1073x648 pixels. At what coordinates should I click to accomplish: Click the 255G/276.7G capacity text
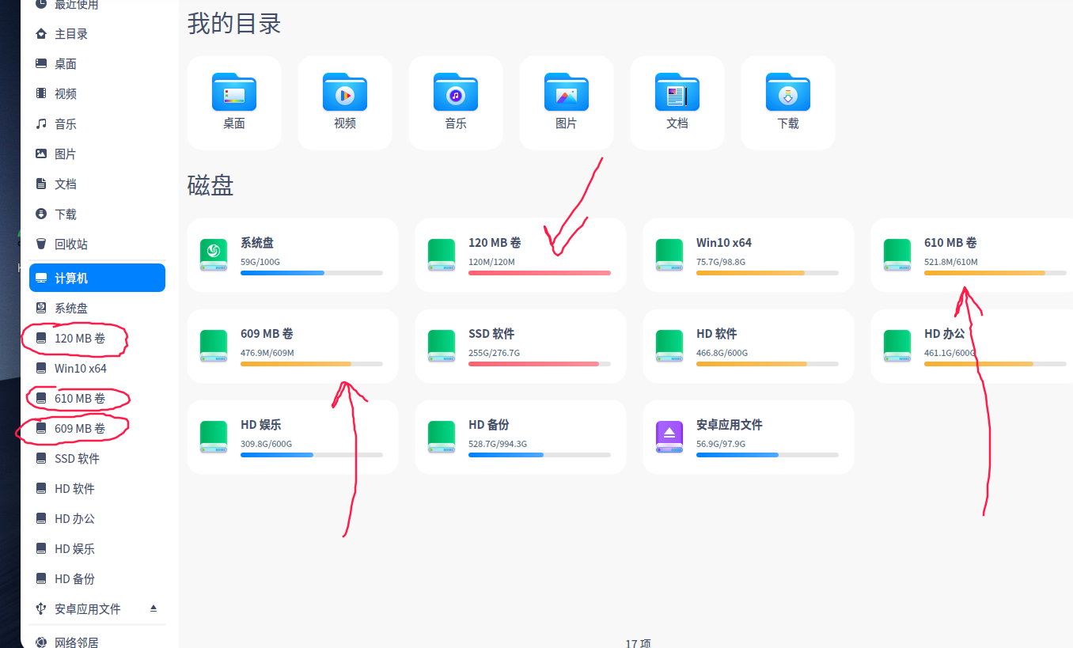point(494,353)
